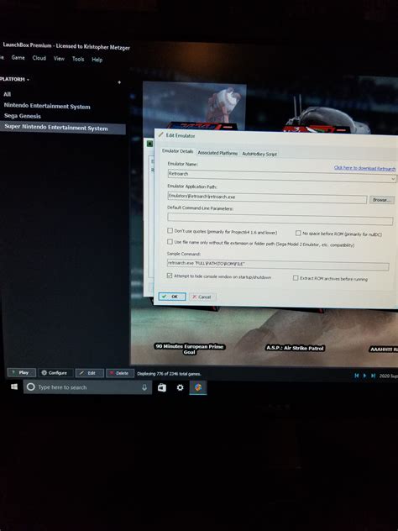Jump to the first item with skip-back control

tap(356, 376)
